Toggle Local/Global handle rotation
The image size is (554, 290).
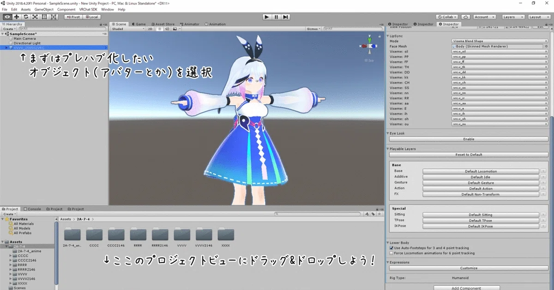point(91,17)
